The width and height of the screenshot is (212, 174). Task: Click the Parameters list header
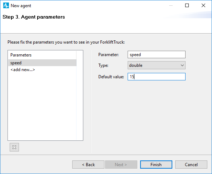point(21,55)
